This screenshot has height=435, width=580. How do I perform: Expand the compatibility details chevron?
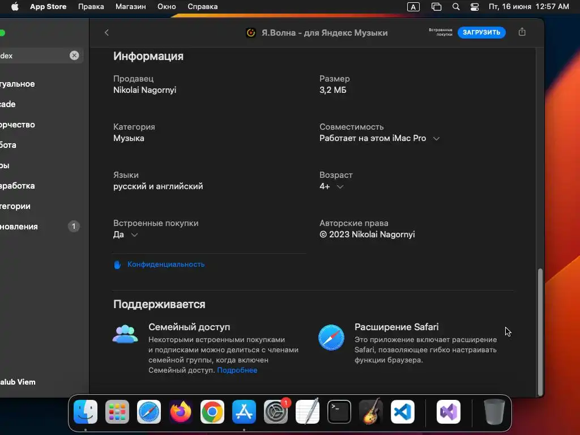(x=437, y=139)
